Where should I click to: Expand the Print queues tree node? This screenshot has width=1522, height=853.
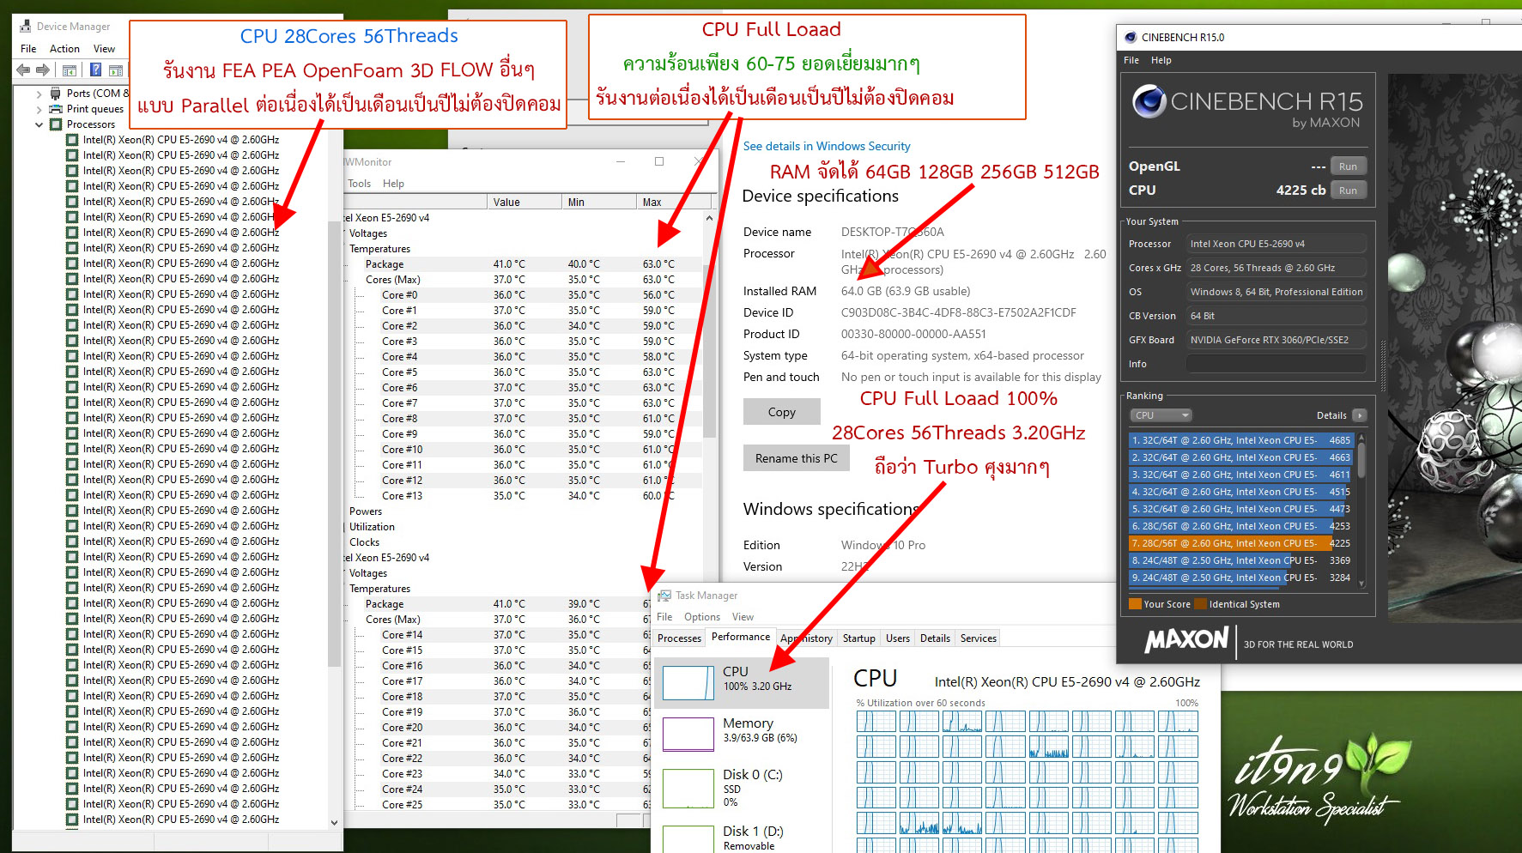pos(39,109)
